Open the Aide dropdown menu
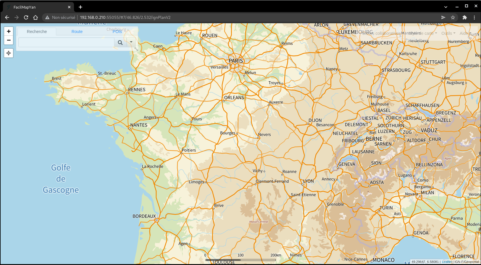 click(464, 33)
